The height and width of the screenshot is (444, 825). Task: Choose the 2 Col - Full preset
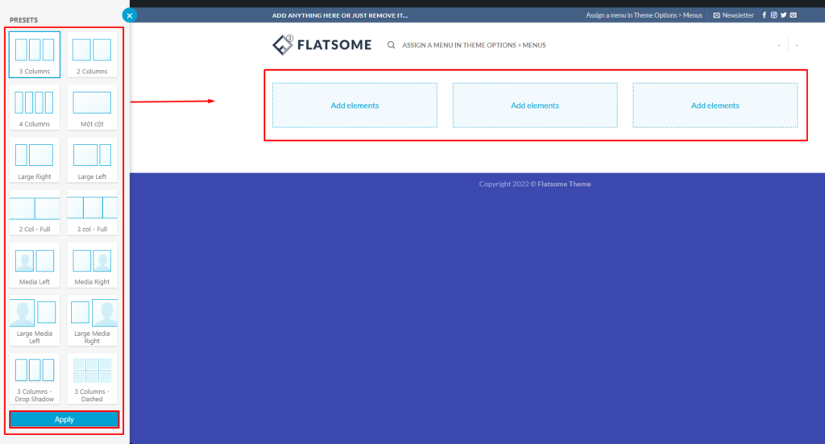(35, 212)
